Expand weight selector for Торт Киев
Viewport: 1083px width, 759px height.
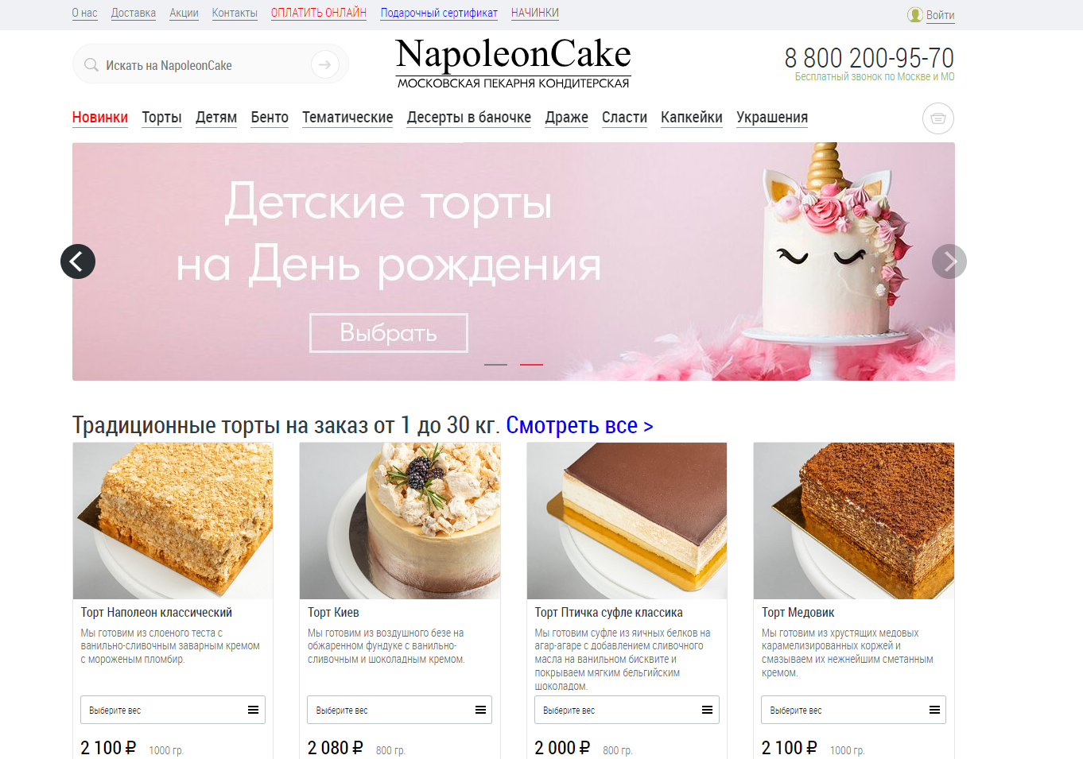[399, 710]
